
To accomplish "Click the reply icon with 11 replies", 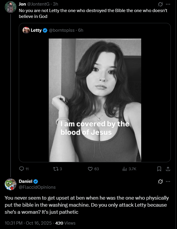I will pyautogui.click(x=21, y=169).
